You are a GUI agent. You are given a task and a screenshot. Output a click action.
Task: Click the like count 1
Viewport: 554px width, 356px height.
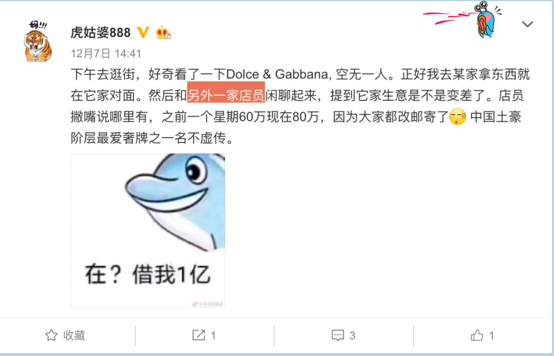(491, 335)
